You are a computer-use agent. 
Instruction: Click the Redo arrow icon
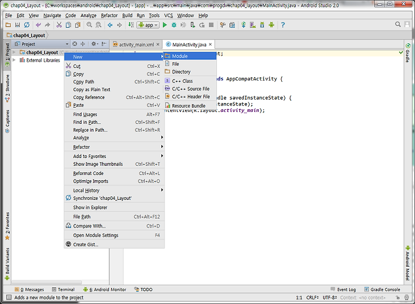47,25
